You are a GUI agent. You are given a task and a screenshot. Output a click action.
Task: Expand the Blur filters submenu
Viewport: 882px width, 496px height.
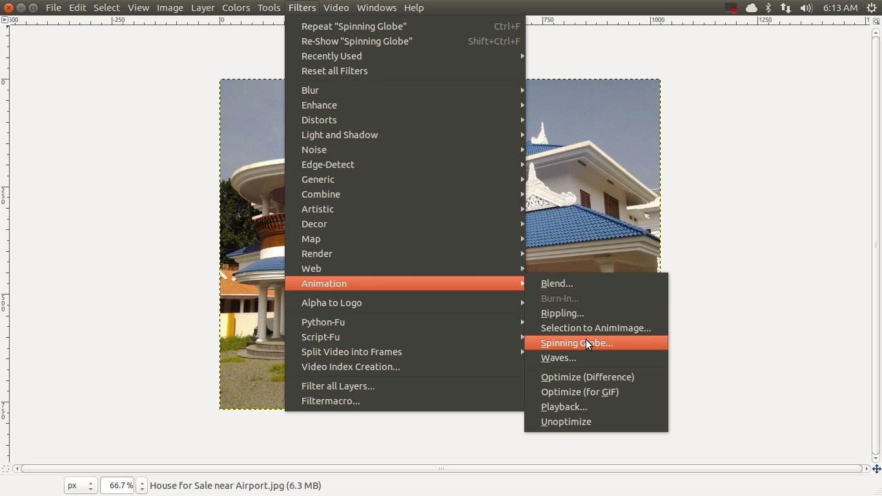pyautogui.click(x=311, y=90)
